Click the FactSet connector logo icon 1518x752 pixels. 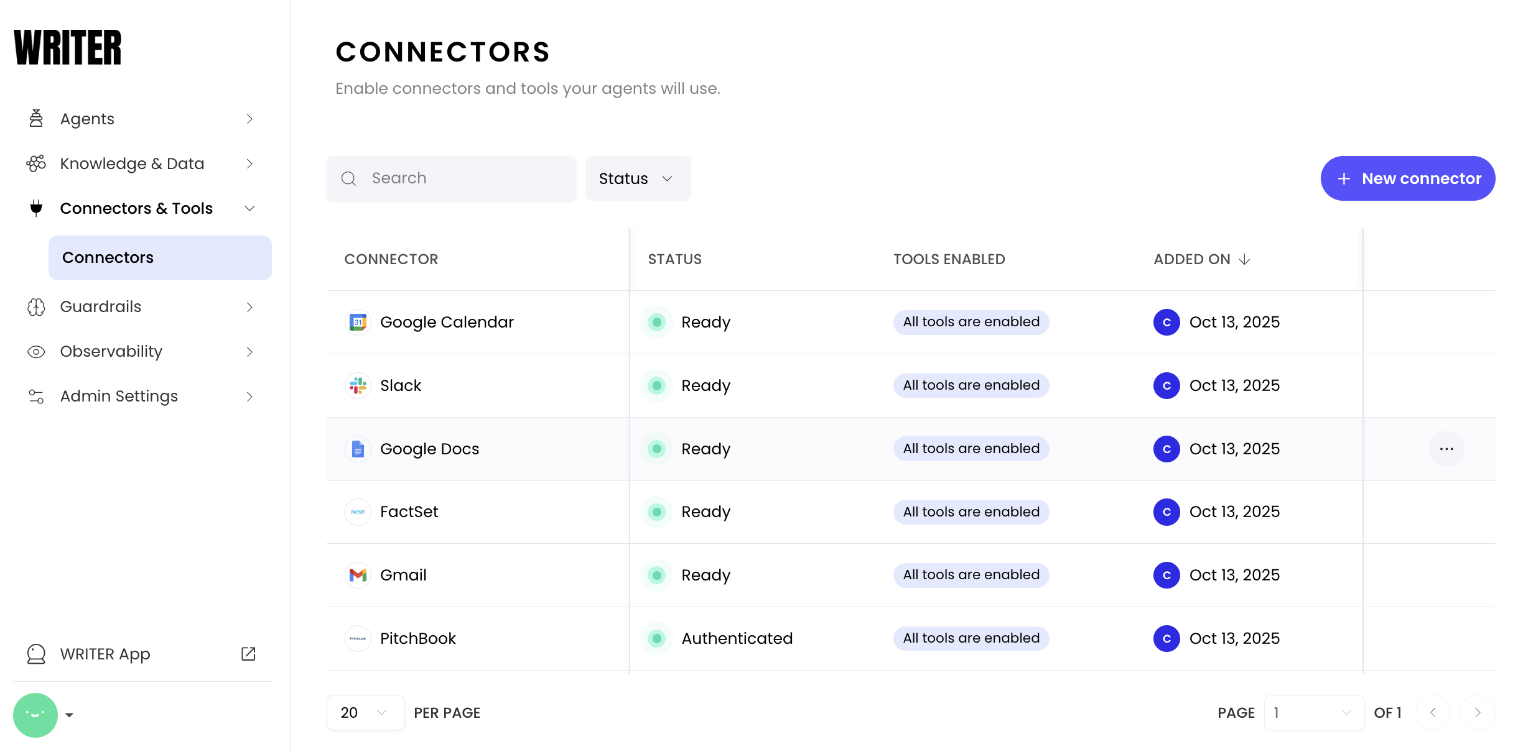tap(358, 512)
